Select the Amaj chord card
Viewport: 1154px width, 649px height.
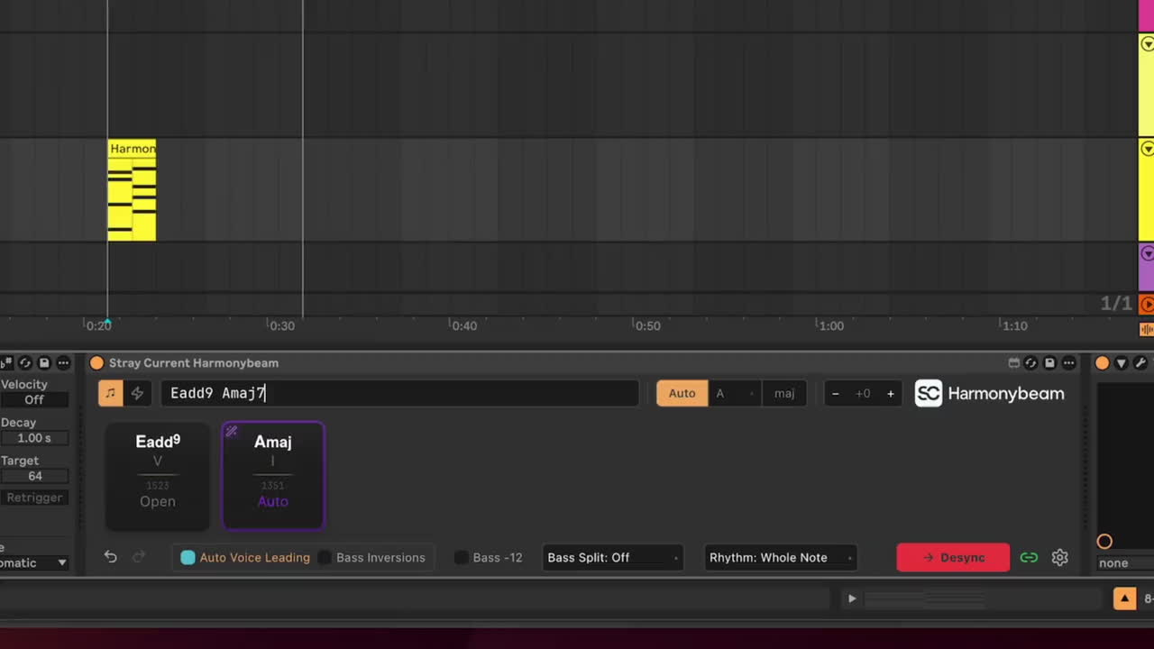click(x=273, y=475)
